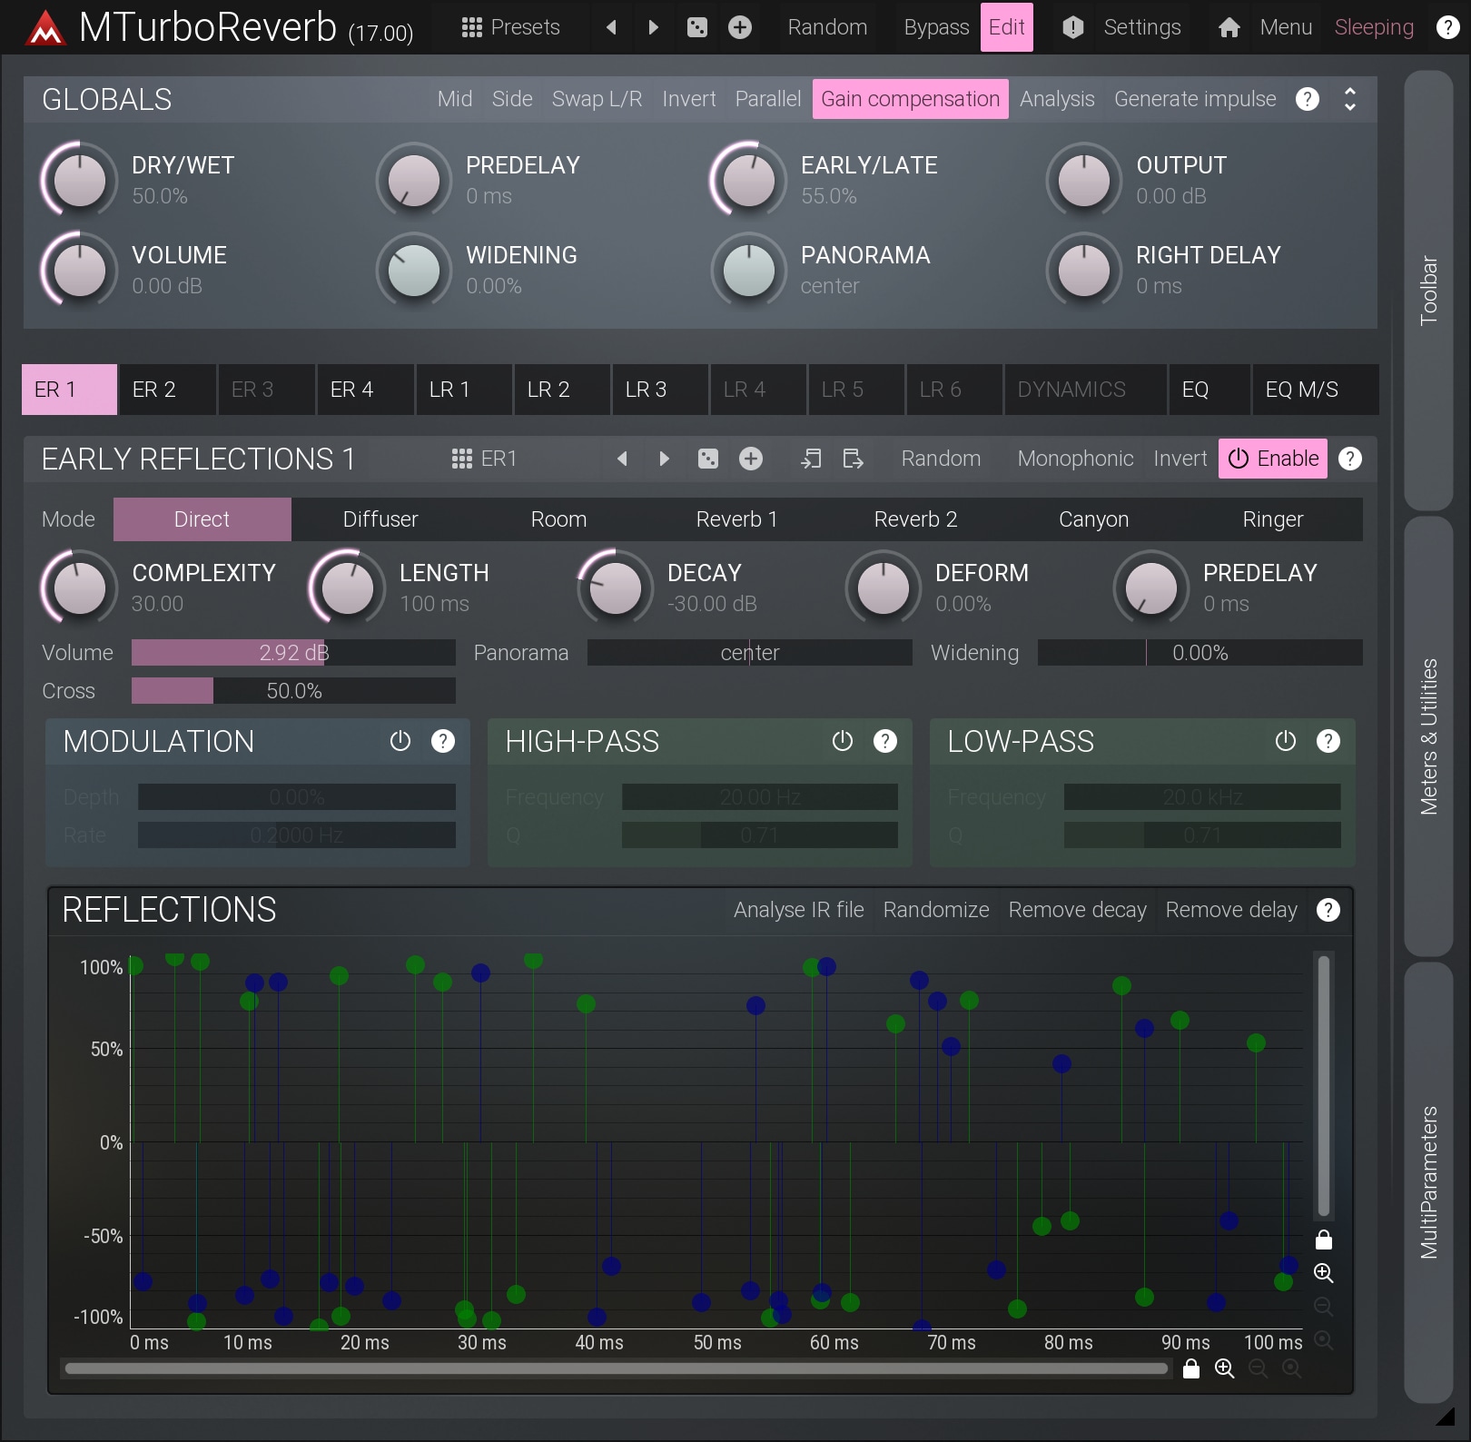1471x1442 pixels.
Task: Click the Cross slider bar
Action: (293, 691)
